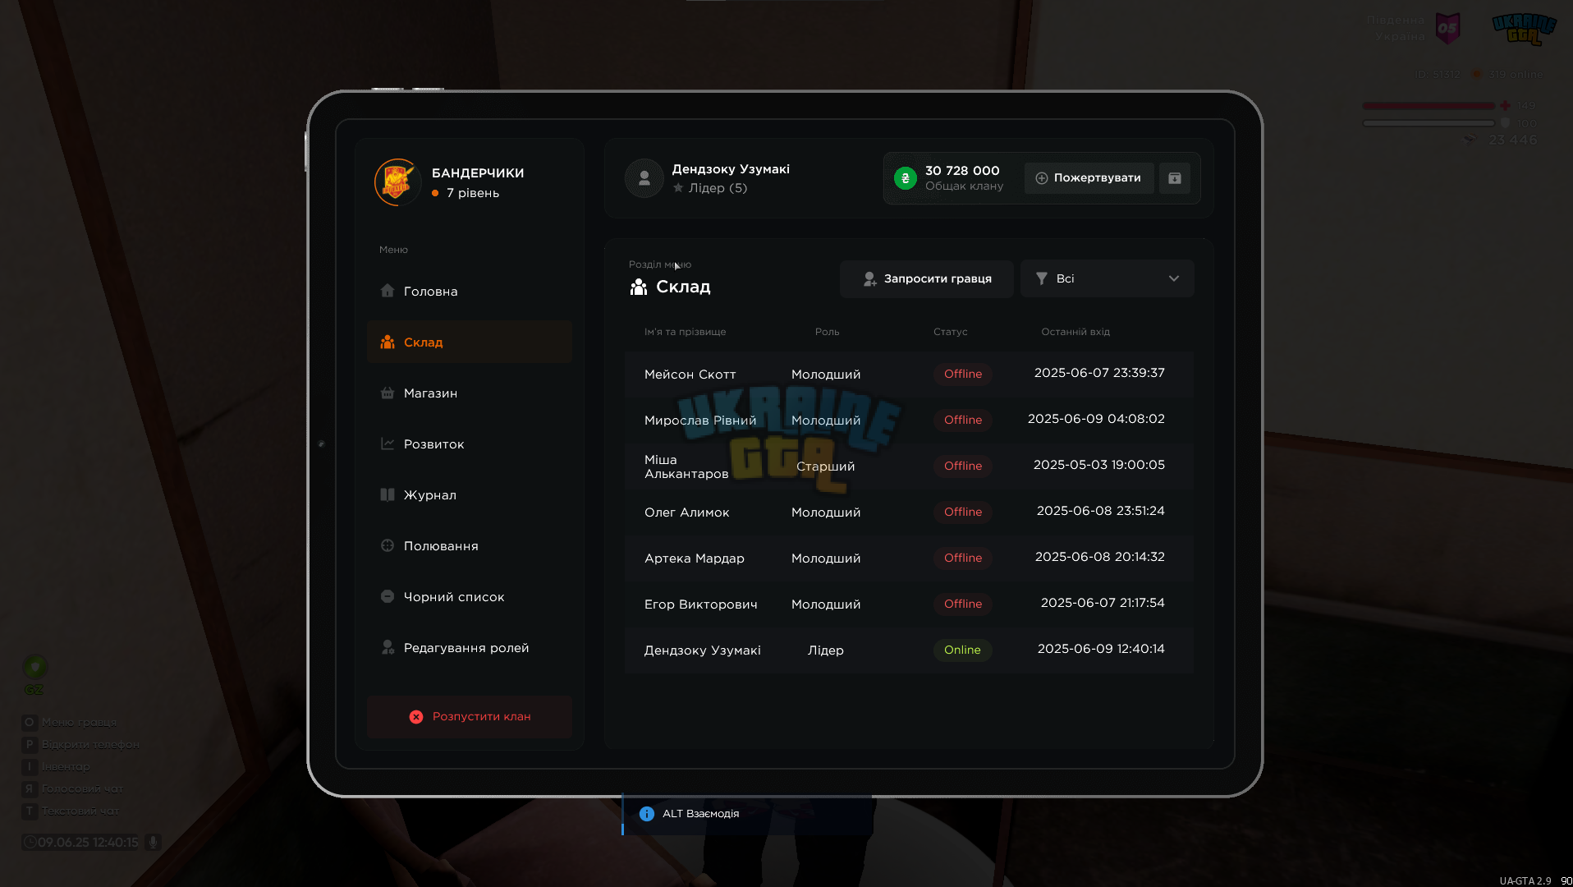Viewport: 1573px width, 887px height.
Task: Select the Склад menu item
Action: pyautogui.click(x=470, y=342)
